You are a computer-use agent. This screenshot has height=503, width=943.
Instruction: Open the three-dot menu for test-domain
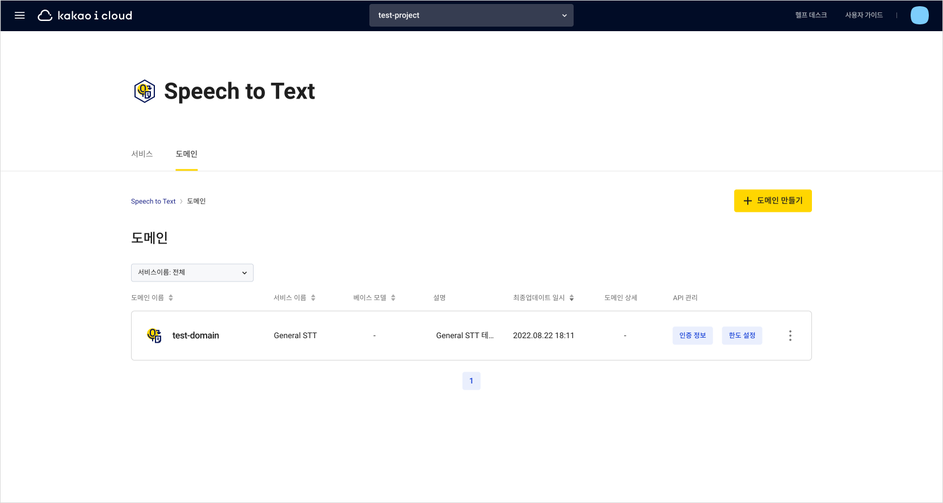pos(790,335)
